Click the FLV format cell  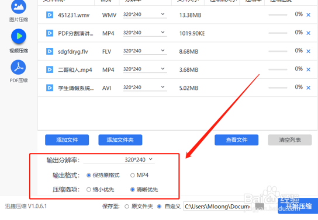[x=106, y=51]
